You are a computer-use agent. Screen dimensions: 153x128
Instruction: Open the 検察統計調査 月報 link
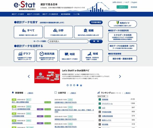[66, 119]
